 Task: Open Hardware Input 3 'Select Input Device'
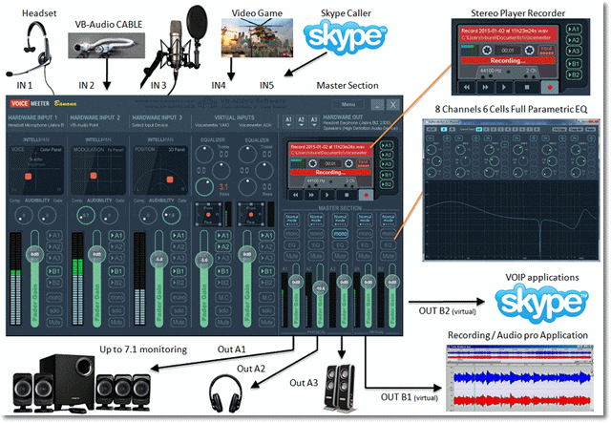pyautogui.click(x=150, y=125)
